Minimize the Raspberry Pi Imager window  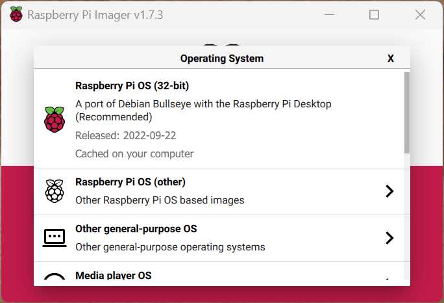pos(329,14)
